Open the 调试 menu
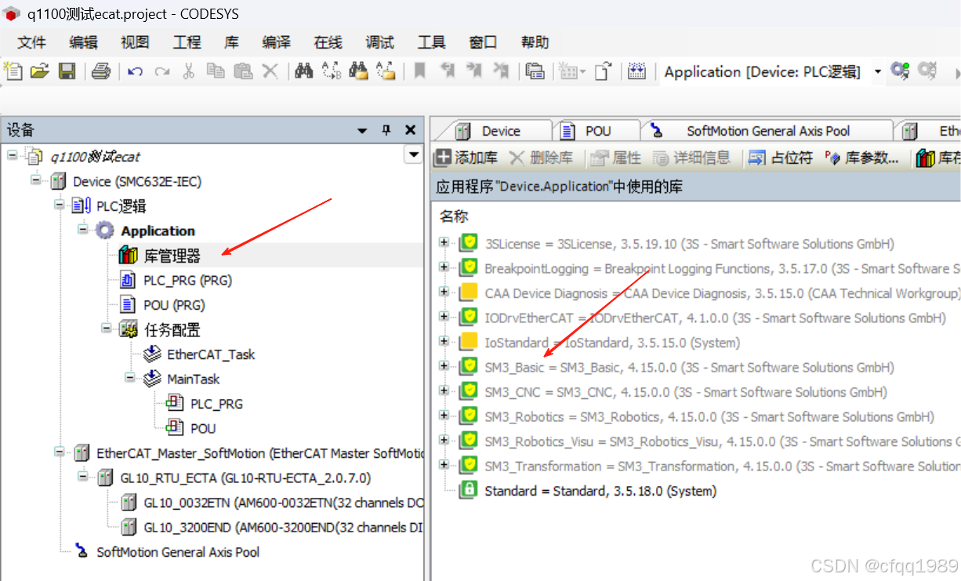The height and width of the screenshot is (581, 961). 380,42
